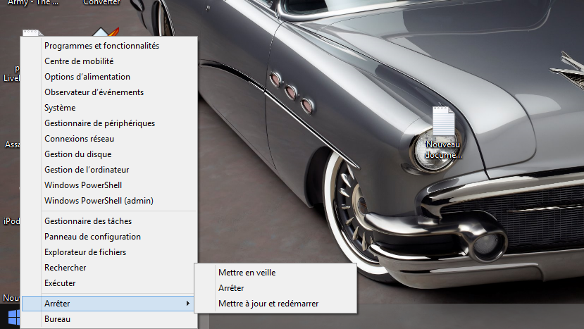The width and height of the screenshot is (584, 329).
Task: Open Gestion du disque
Action: point(77,154)
